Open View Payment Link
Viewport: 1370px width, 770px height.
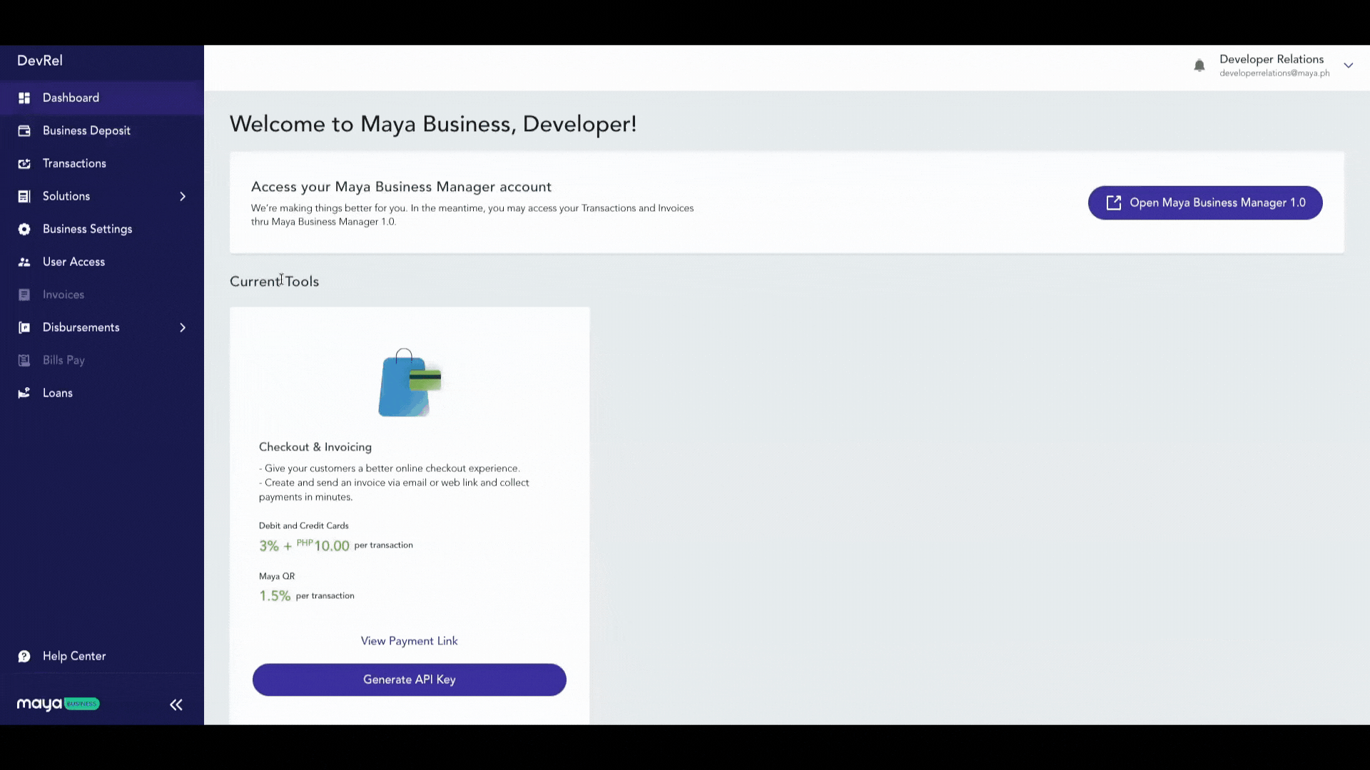point(410,641)
